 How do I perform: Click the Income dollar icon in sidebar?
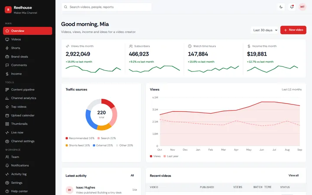coord(7,74)
